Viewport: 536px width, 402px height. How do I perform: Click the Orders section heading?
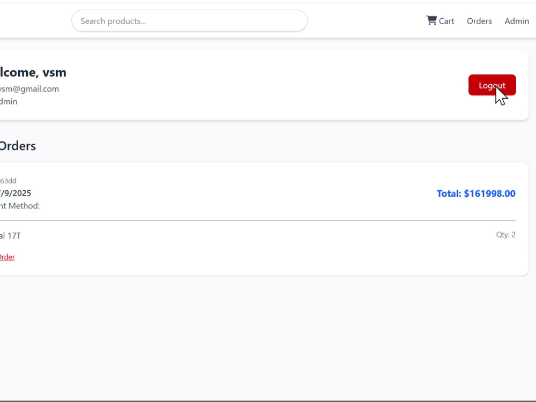click(18, 146)
